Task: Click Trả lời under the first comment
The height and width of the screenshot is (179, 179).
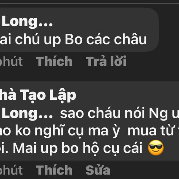Action: 106,61
